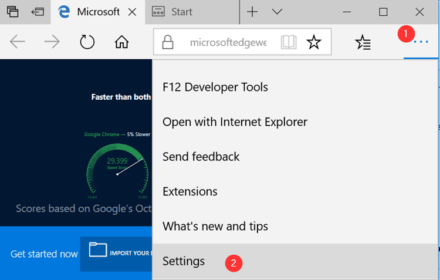Go to the Home page
This screenshot has height=280, width=440.
[121, 42]
